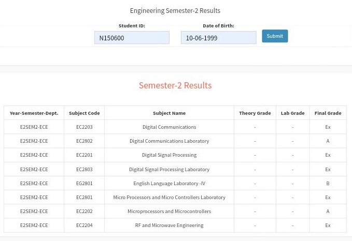Click the Semester-2 Results heading
The image size is (352, 241).
(175, 85)
